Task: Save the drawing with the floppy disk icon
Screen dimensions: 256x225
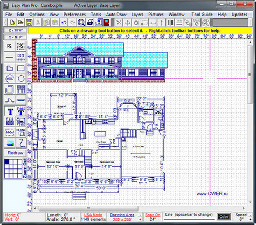Action: point(29,23)
